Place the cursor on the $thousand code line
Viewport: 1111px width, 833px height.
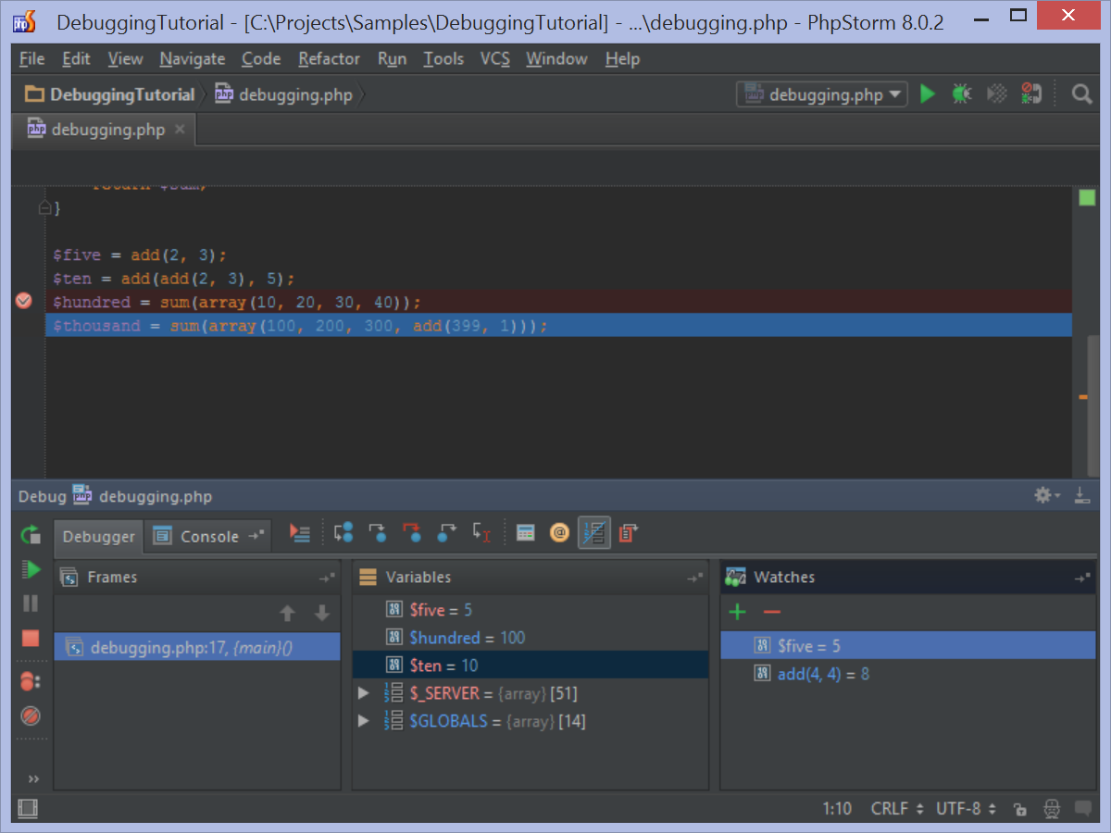click(x=558, y=326)
